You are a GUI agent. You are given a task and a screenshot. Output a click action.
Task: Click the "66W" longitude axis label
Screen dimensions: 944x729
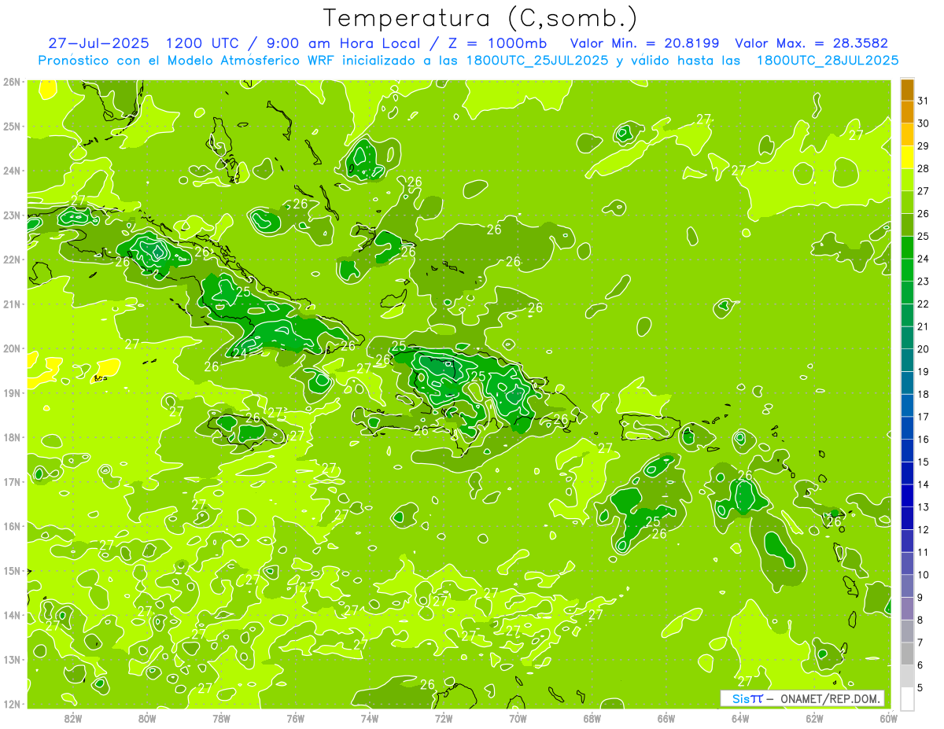pyautogui.click(x=666, y=718)
